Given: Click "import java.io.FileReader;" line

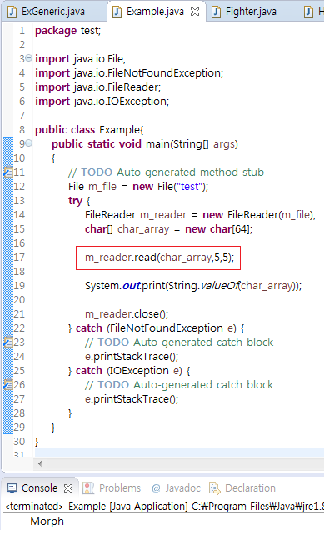Looking at the screenshot, I should [97, 87].
